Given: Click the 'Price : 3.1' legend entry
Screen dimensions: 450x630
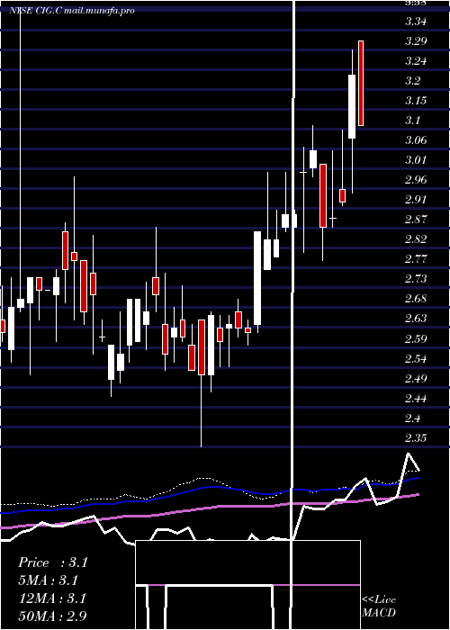Looking at the screenshot, I should 52,562.
